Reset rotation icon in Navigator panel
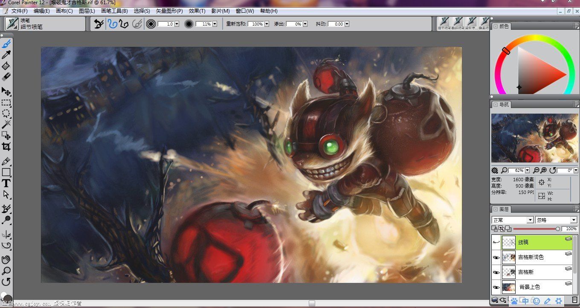The height and width of the screenshot is (308, 580). pyautogui.click(x=552, y=170)
